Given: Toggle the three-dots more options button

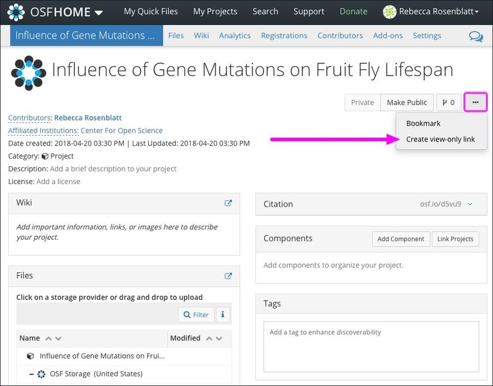Looking at the screenshot, I should pos(475,102).
